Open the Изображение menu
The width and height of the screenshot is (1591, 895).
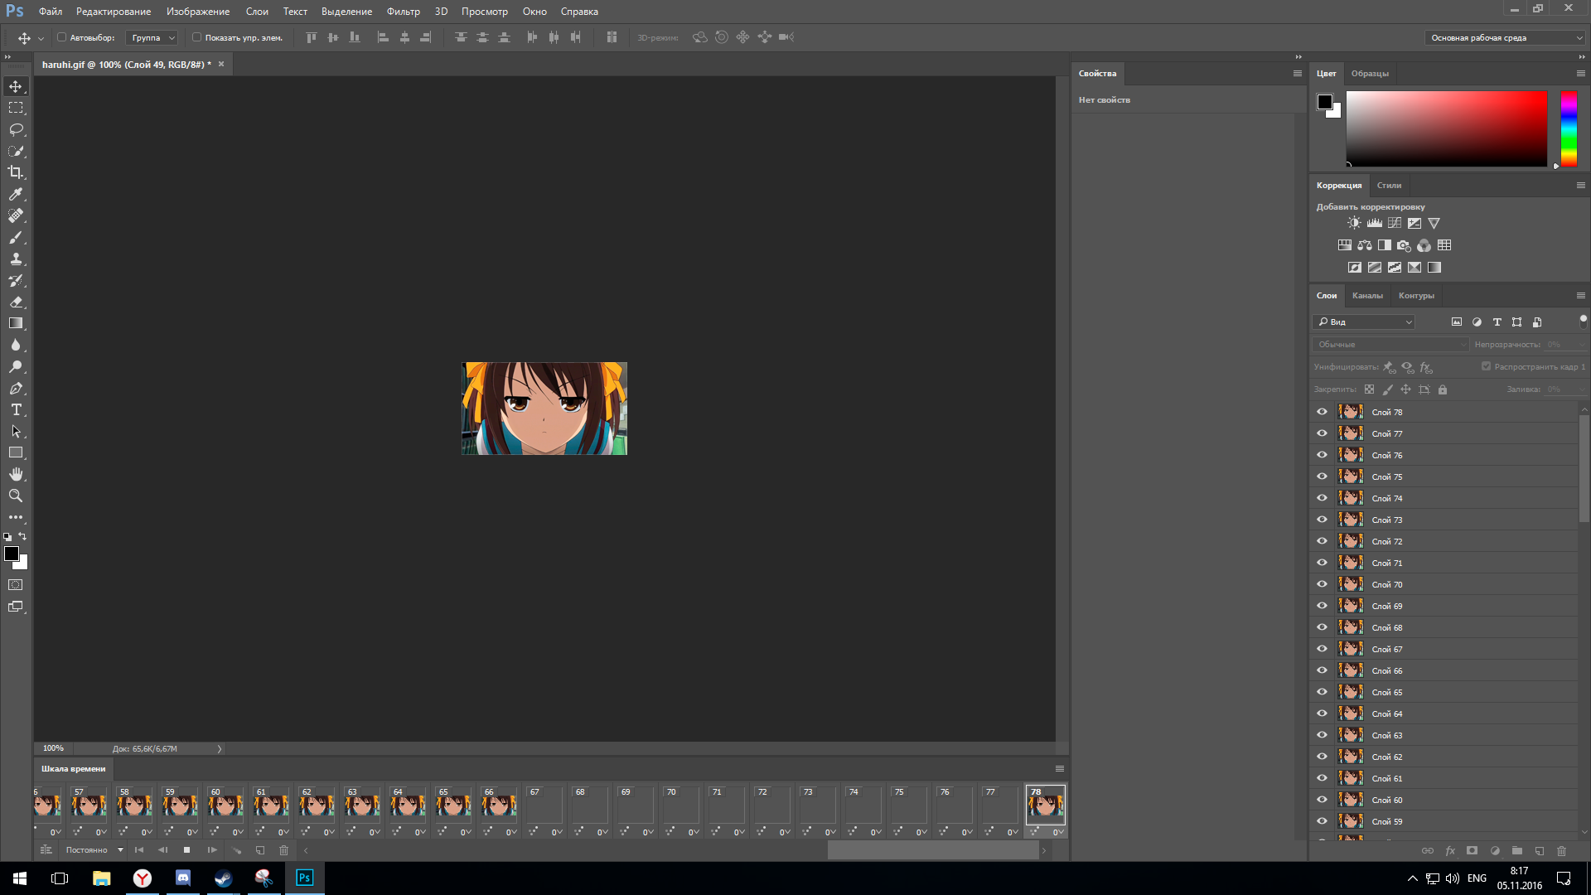(x=198, y=12)
